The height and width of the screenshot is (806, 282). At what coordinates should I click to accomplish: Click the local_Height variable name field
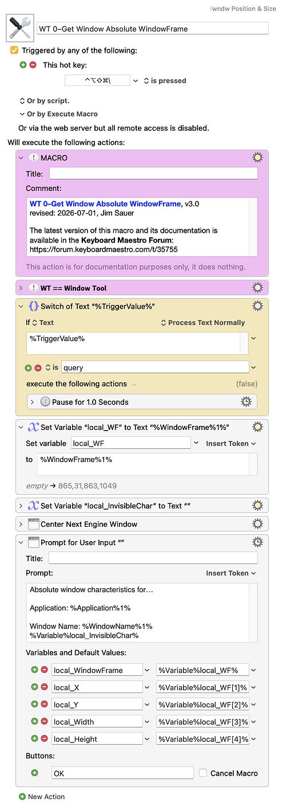click(97, 738)
